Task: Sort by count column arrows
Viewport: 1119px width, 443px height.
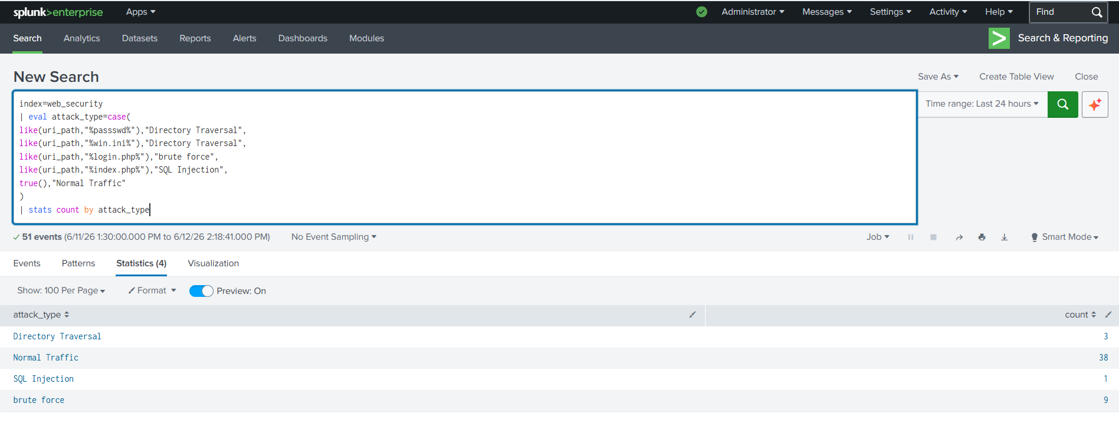Action: (x=1094, y=315)
